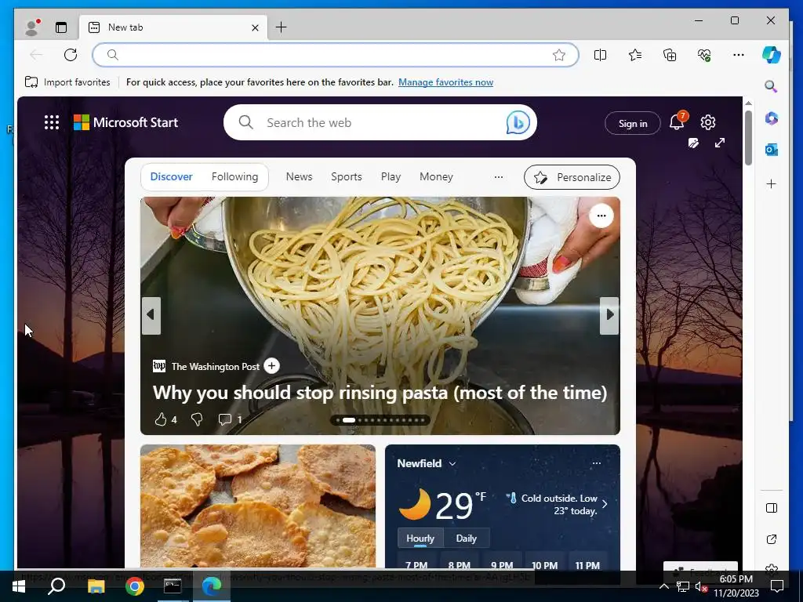Image resolution: width=803 pixels, height=602 pixels.
Task: Open the fried pastry article thumbnail
Action: tap(257, 506)
